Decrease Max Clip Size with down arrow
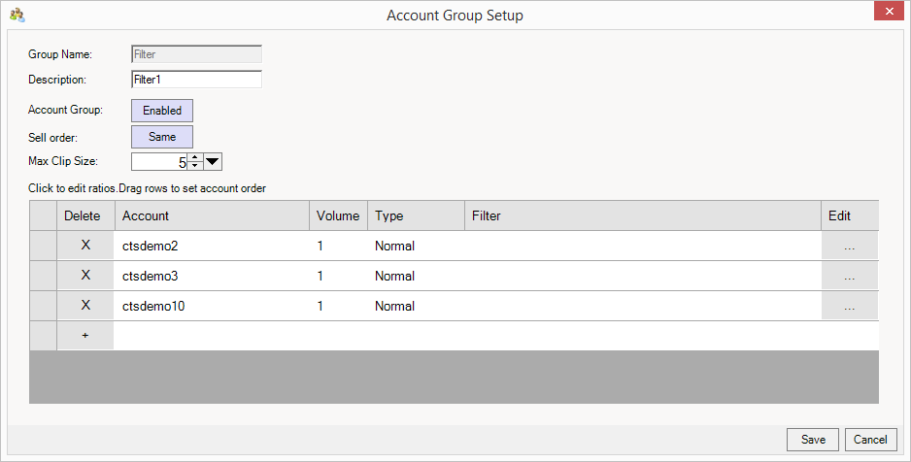The width and height of the screenshot is (911, 462). pos(195,166)
